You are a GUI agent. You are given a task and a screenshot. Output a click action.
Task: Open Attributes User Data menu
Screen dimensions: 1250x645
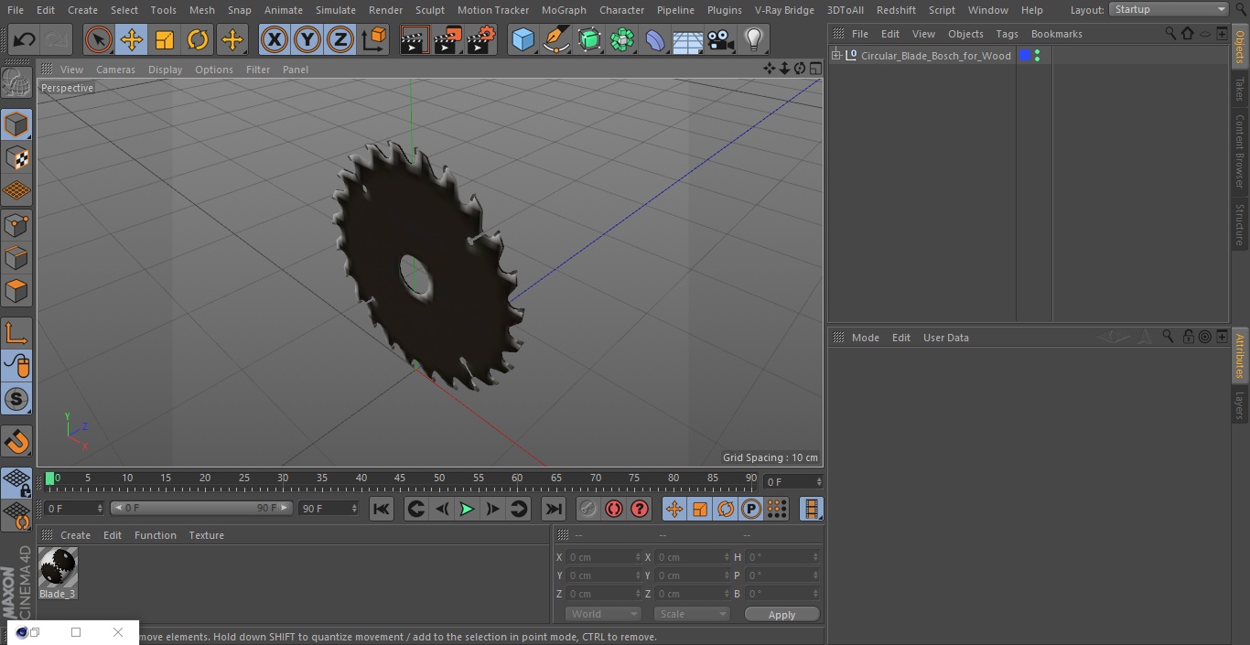(945, 338)
